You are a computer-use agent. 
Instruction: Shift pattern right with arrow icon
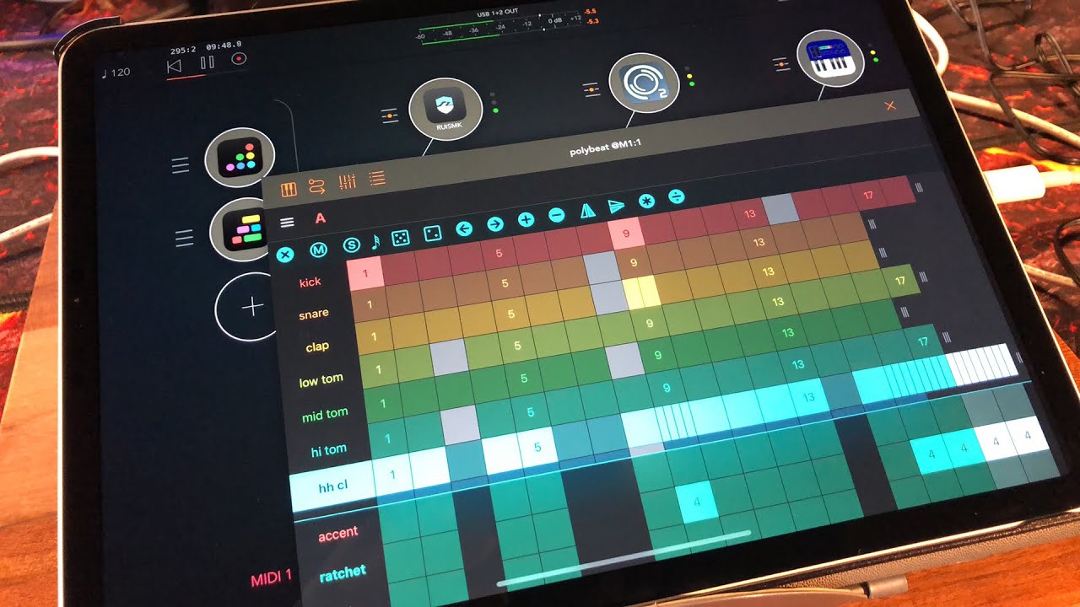click(x=494, y=224)
